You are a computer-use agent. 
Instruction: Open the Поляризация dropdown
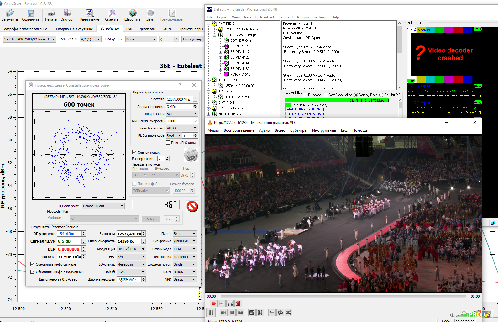[181, 114]
